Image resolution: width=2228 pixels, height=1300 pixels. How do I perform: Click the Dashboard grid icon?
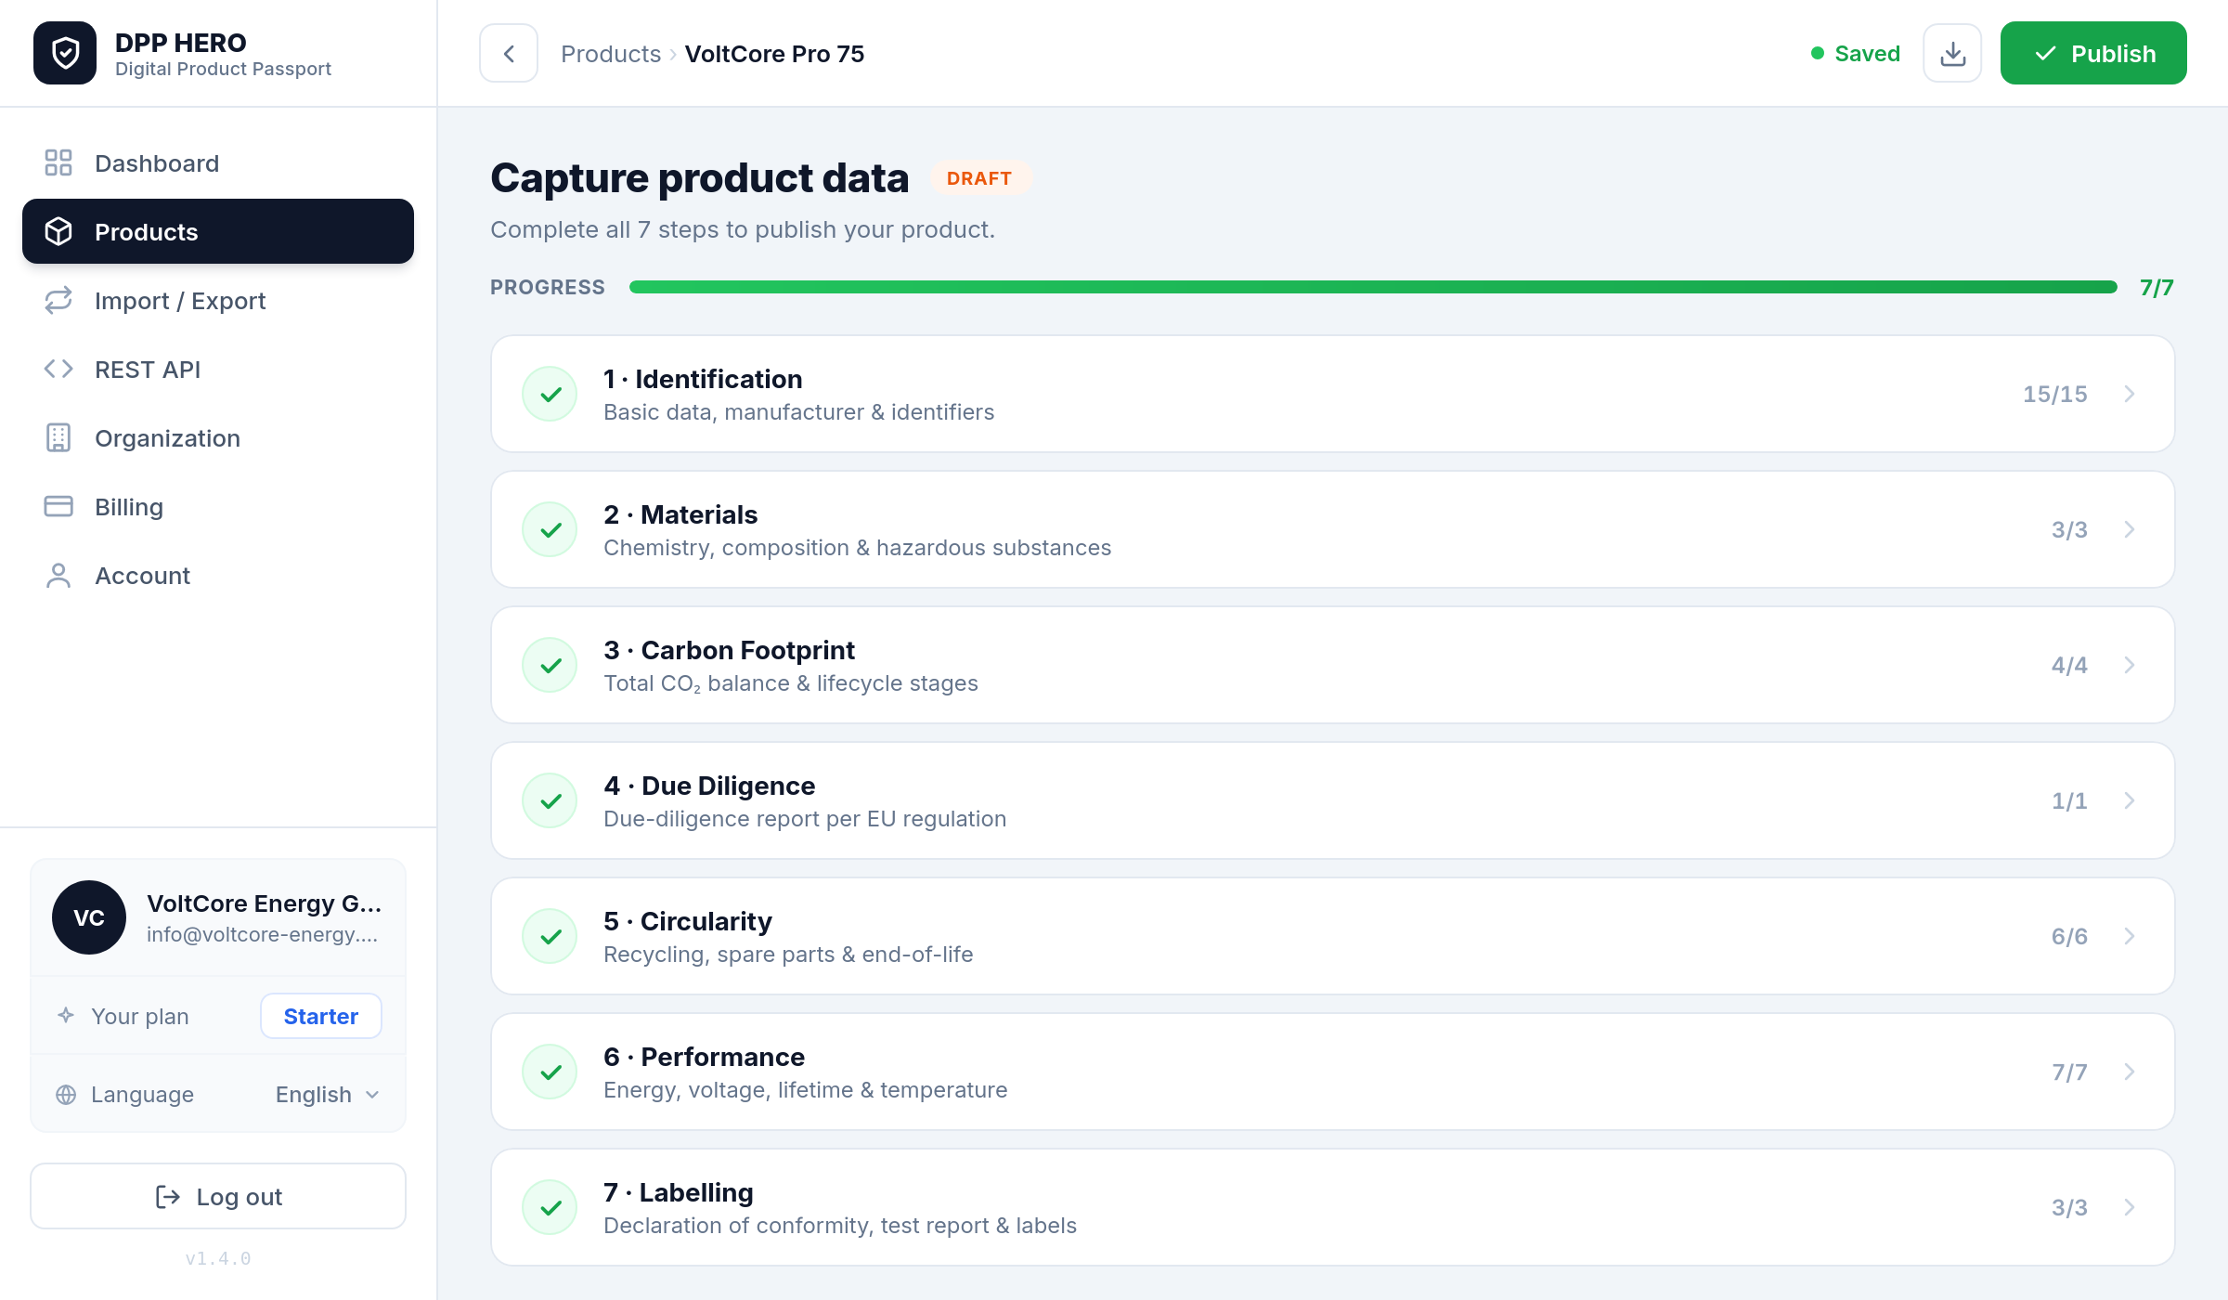click(58, 162)
